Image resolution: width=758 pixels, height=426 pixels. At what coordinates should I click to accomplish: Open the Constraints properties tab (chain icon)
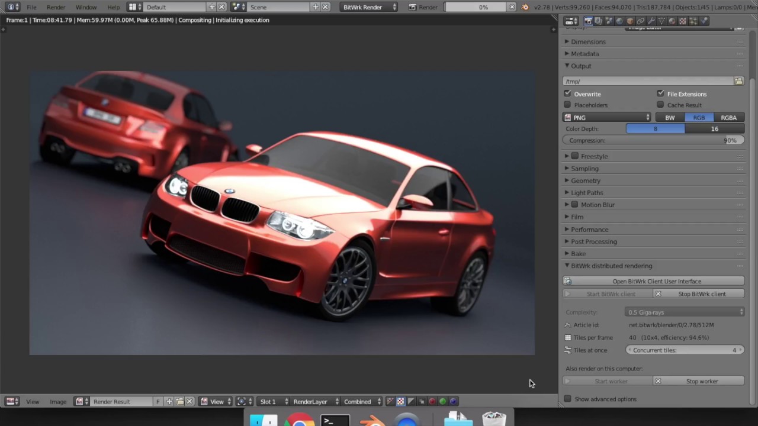[641, 21]
